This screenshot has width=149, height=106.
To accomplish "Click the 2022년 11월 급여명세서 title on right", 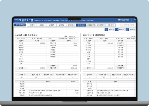I will pyautogui.click(x=94, y=35).
